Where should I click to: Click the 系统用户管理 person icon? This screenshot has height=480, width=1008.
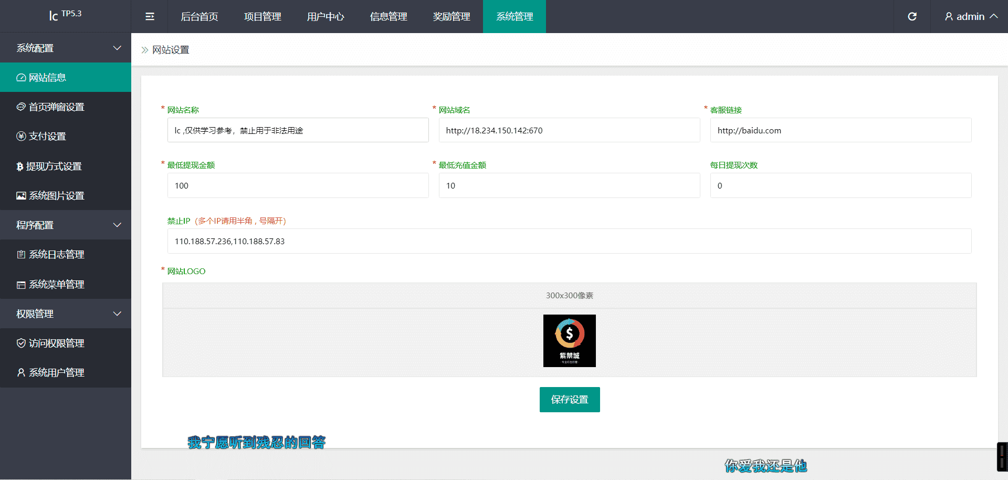coord(21,373)
